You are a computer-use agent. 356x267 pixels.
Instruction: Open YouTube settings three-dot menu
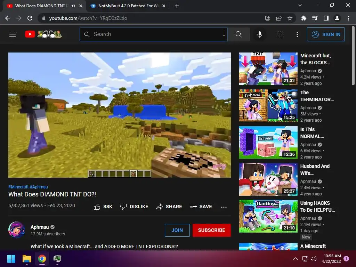[297, 34]
